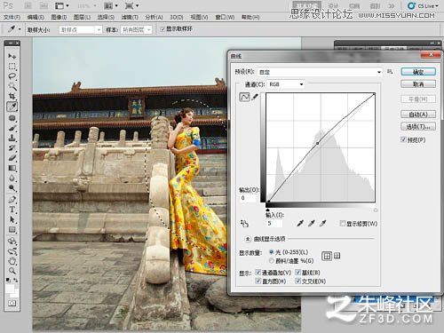The height and width of the screenshot is (333, 444).
Task: Open the 预设(R) preset dropdown
Action: point(320,72)
